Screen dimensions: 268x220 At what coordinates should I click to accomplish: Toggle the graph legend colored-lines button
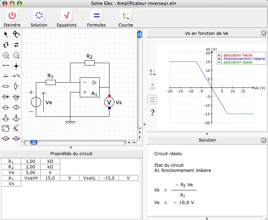coord(152,99)
